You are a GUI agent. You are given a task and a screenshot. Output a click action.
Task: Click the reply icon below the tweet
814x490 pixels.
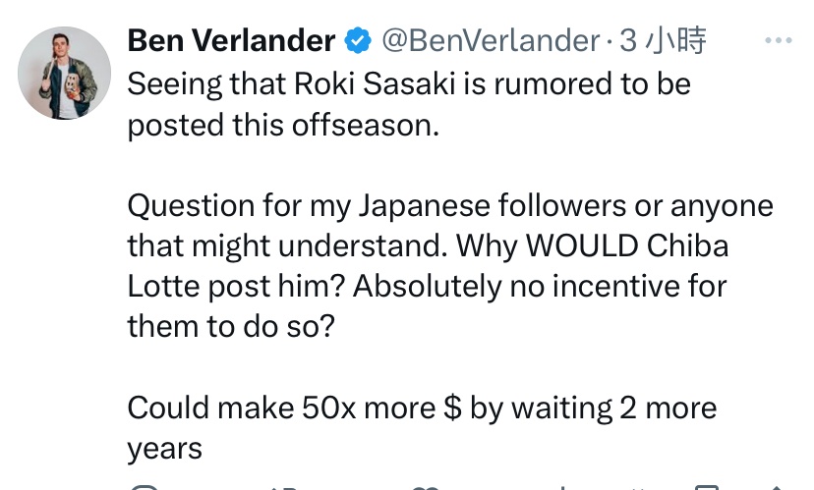144,487
